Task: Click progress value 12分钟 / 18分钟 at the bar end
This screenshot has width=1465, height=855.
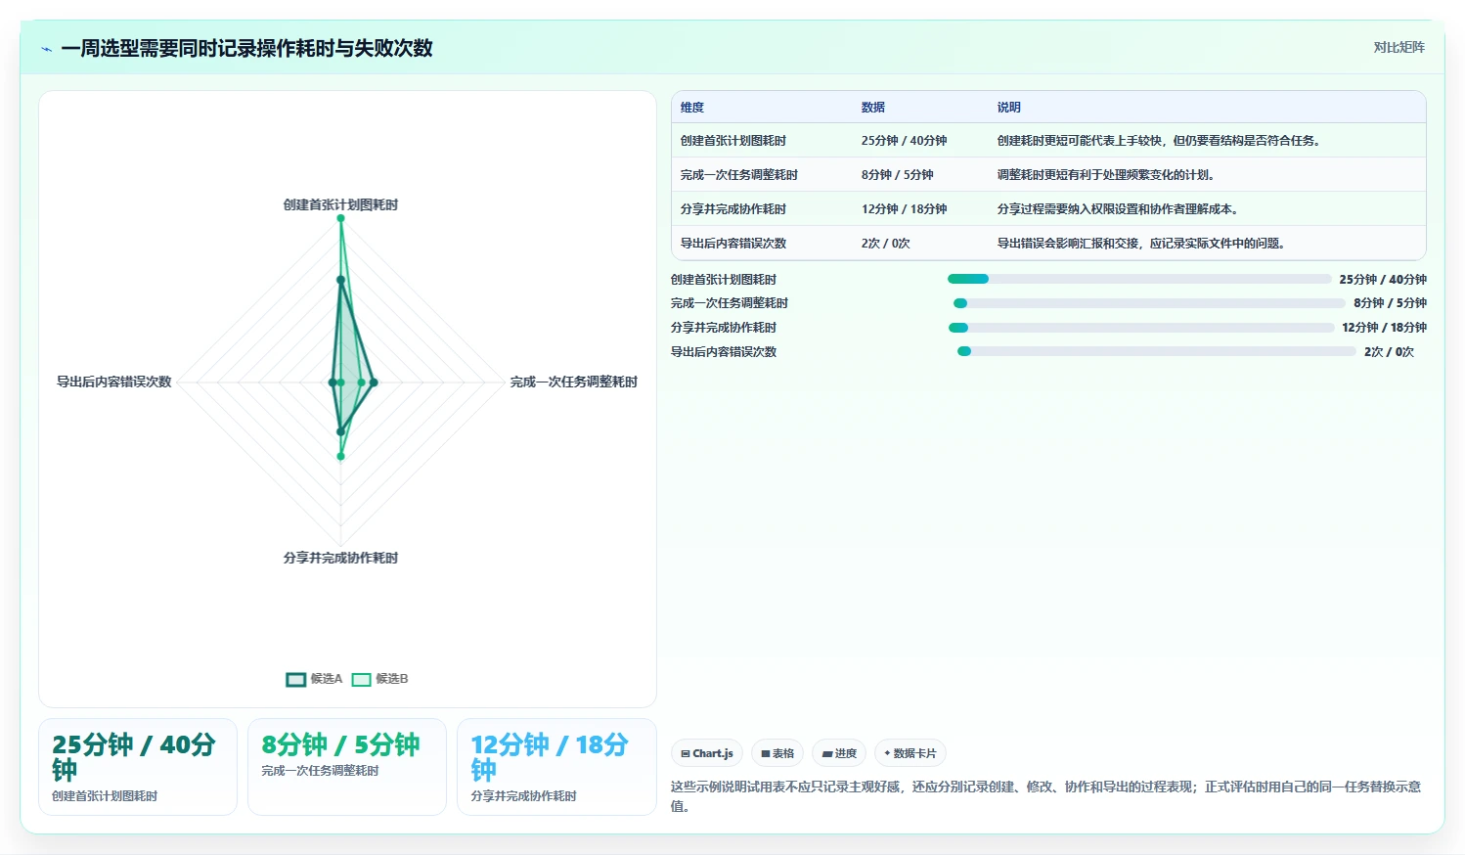Action: 1384,328
